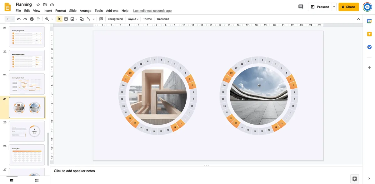Open the new slide layout dropdown arrow
375x184 pixels.
pos(13,19)
